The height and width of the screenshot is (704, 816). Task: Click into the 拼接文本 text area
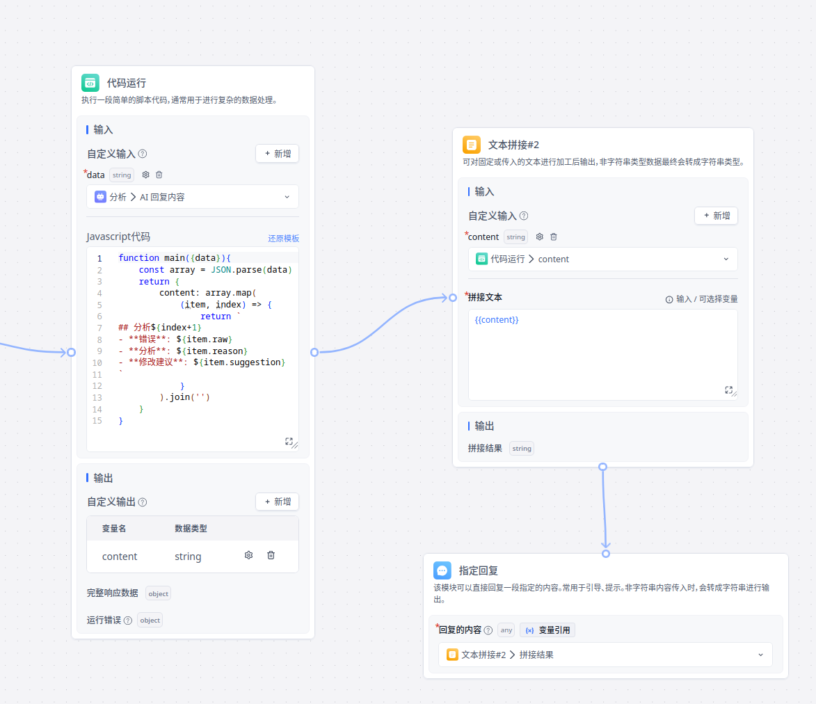coord(602,355)
